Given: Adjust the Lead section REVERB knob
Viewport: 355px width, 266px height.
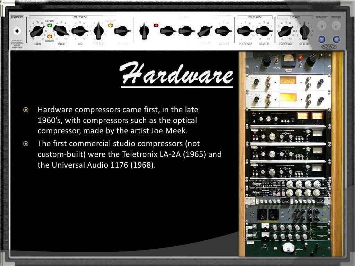Looking at the screenshot, I should (x=304, y=31).
